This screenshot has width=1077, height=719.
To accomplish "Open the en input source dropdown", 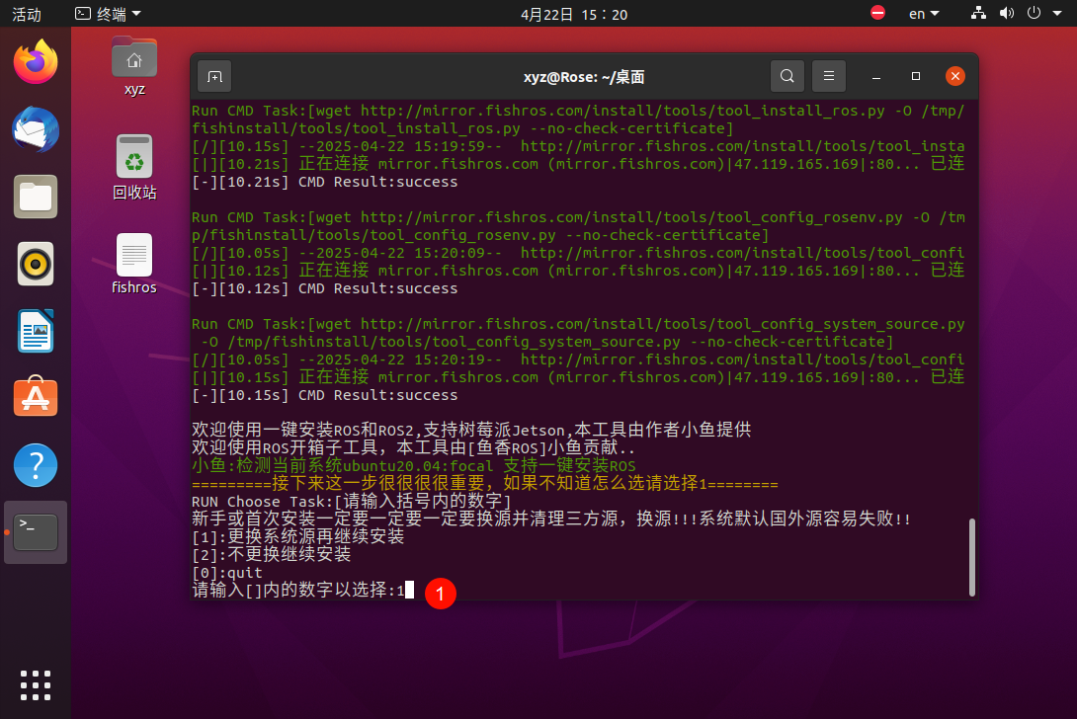I will point(924,14).
